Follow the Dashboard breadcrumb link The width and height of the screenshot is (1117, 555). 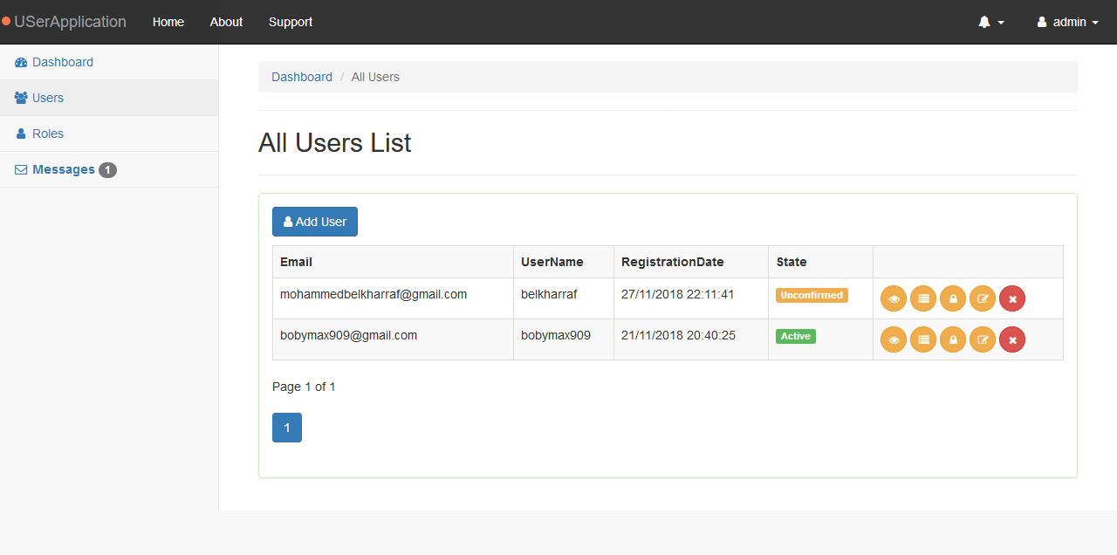coord(302,77)
